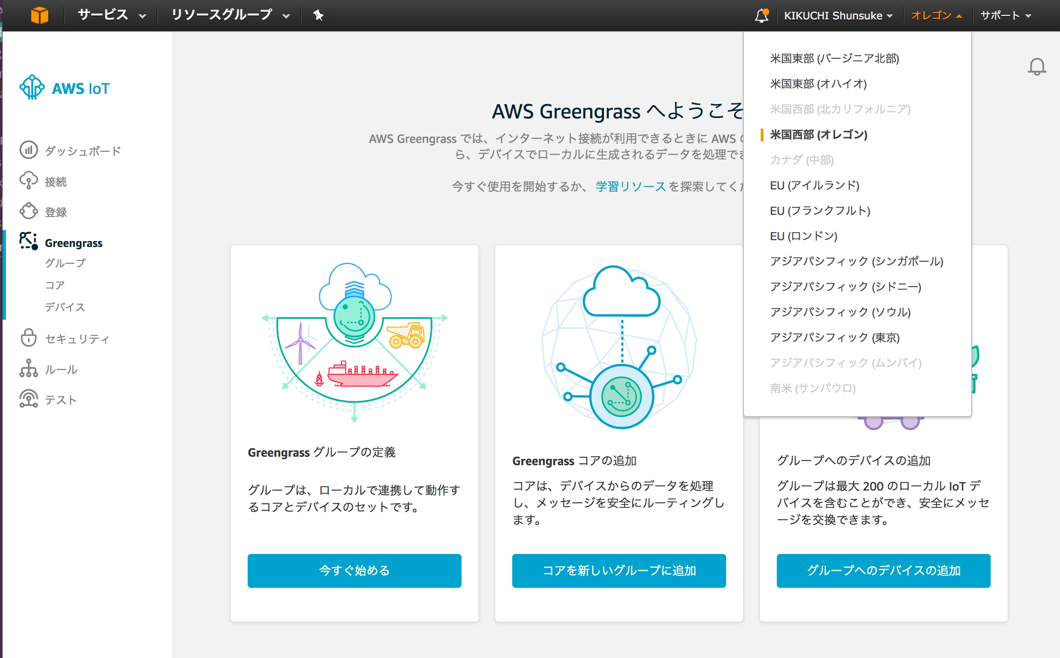Open 接続 in the sidebar
This screenshot has height=658, width=1060.
coord(56,181)
